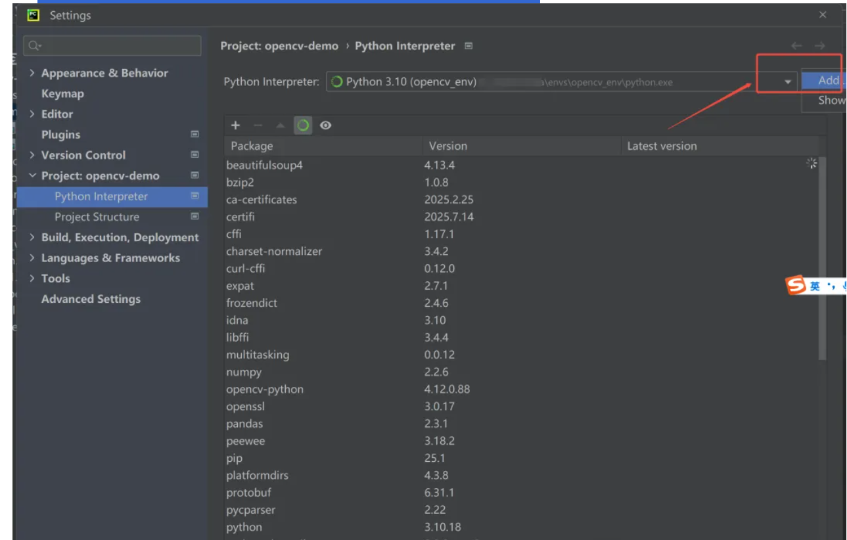Select the idna package row
847x540 pixels.
522,320
